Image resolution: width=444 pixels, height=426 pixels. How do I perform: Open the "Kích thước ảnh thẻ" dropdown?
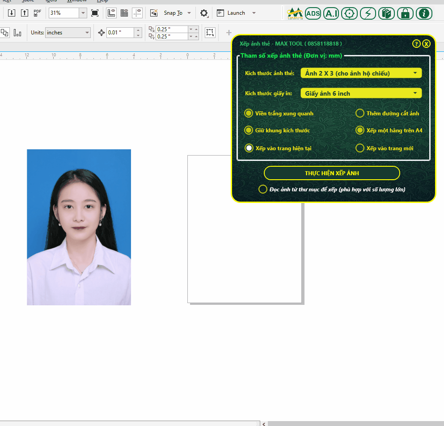(361, 73)
